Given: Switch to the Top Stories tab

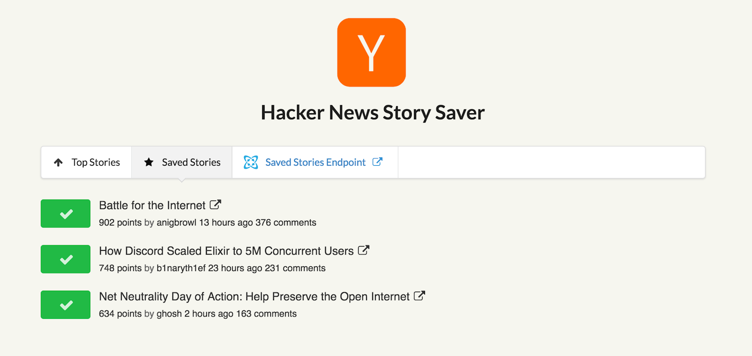Looking at the screenshot, I should click(86, 162).
